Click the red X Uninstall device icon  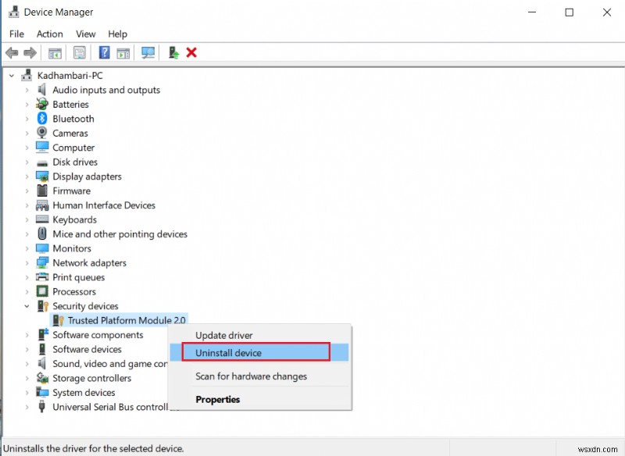pyautogui.click(x=191, y=52)
